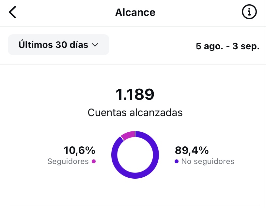The height and width of the screenshot is (208, 266).
Task: Click the 10,6% Seguidores percentage
Action: pos(79,151)
